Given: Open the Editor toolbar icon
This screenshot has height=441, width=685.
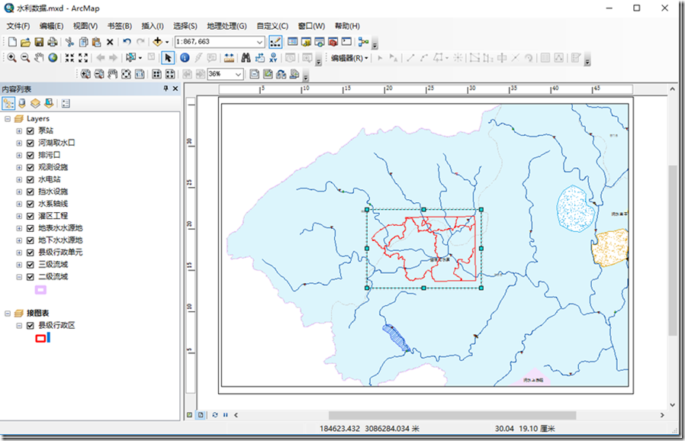Looking at the screenshot, I should [x=275, y=42].
